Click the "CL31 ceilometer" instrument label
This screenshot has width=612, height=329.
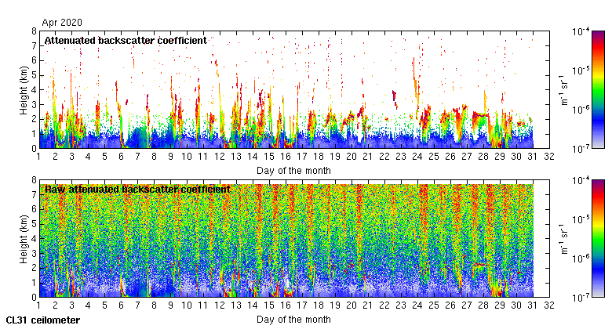(x=43, y=320)
